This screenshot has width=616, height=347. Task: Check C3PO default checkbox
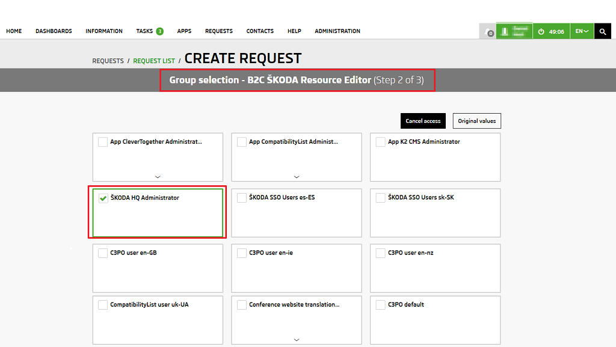pyautogui.click(x=380, y=305)
